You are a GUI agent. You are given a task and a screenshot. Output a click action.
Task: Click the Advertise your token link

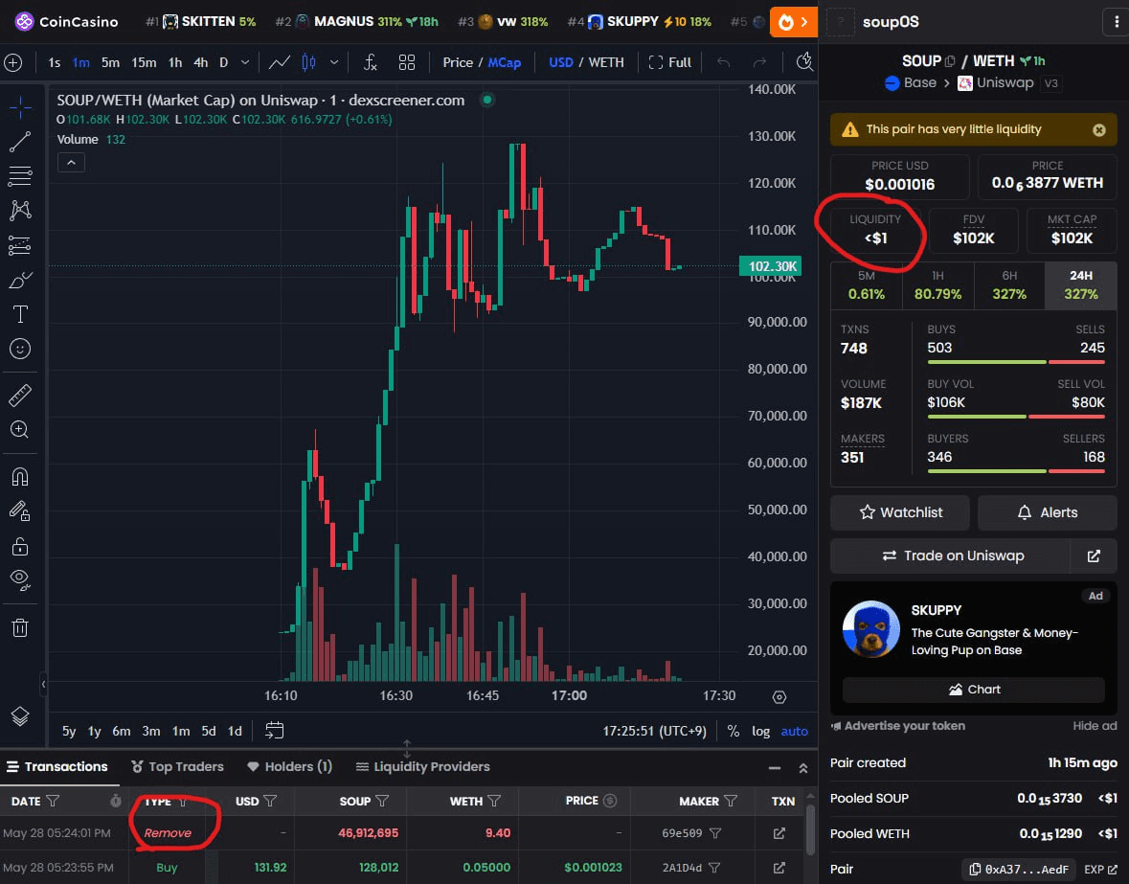898,726
